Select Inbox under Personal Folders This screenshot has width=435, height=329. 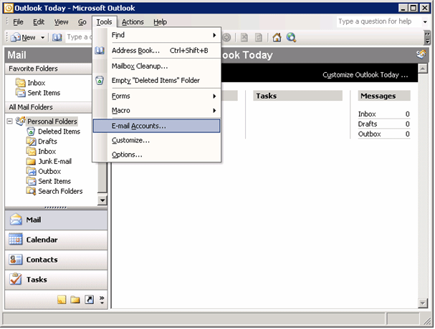[47, 152]
